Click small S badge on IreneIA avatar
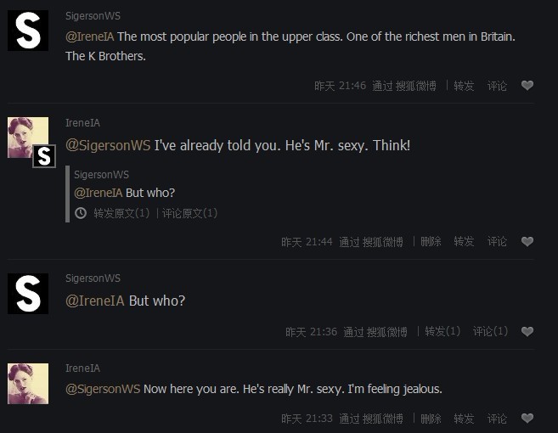558x433 pixels. point(43,156)
